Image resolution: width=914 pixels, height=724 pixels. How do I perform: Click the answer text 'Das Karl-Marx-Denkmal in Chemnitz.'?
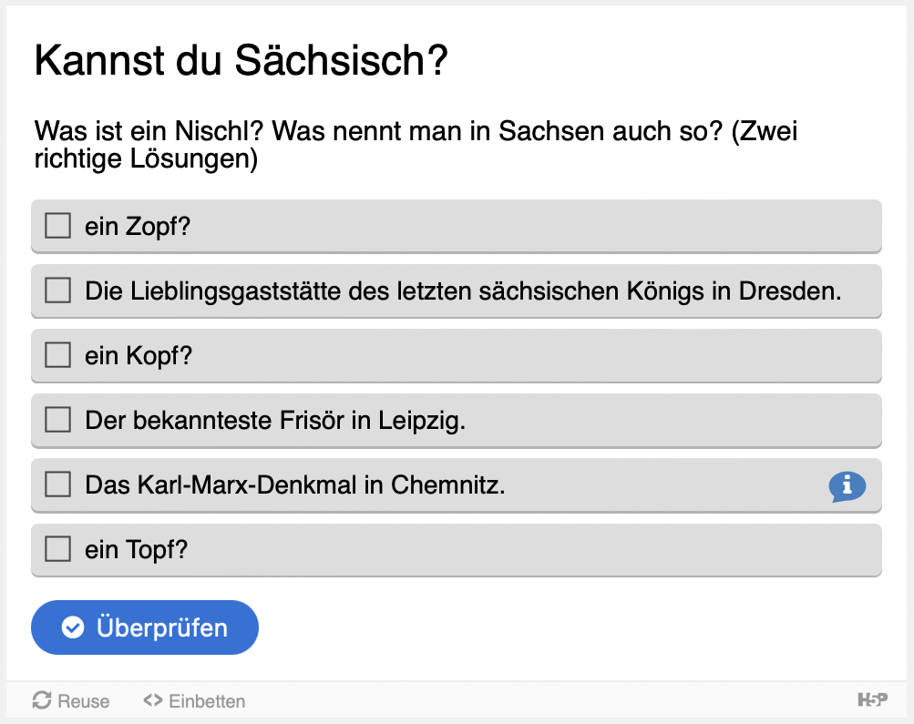tap(295, 485)
